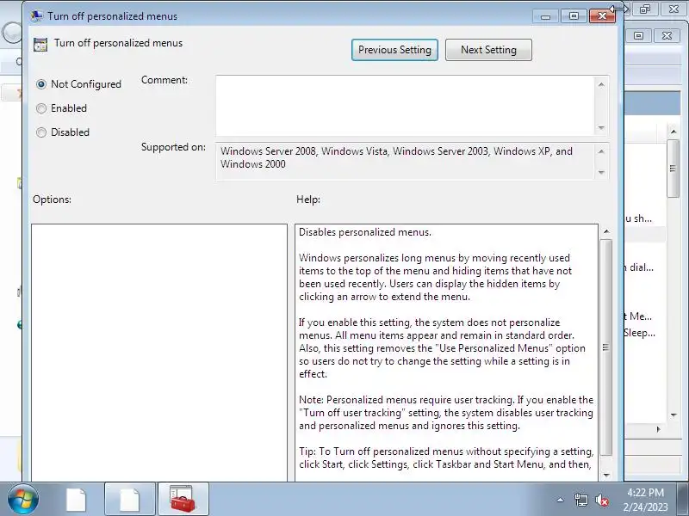Click inner background window's close button
This screenshot has width=689, height=516.
click(x=667, y=35)
